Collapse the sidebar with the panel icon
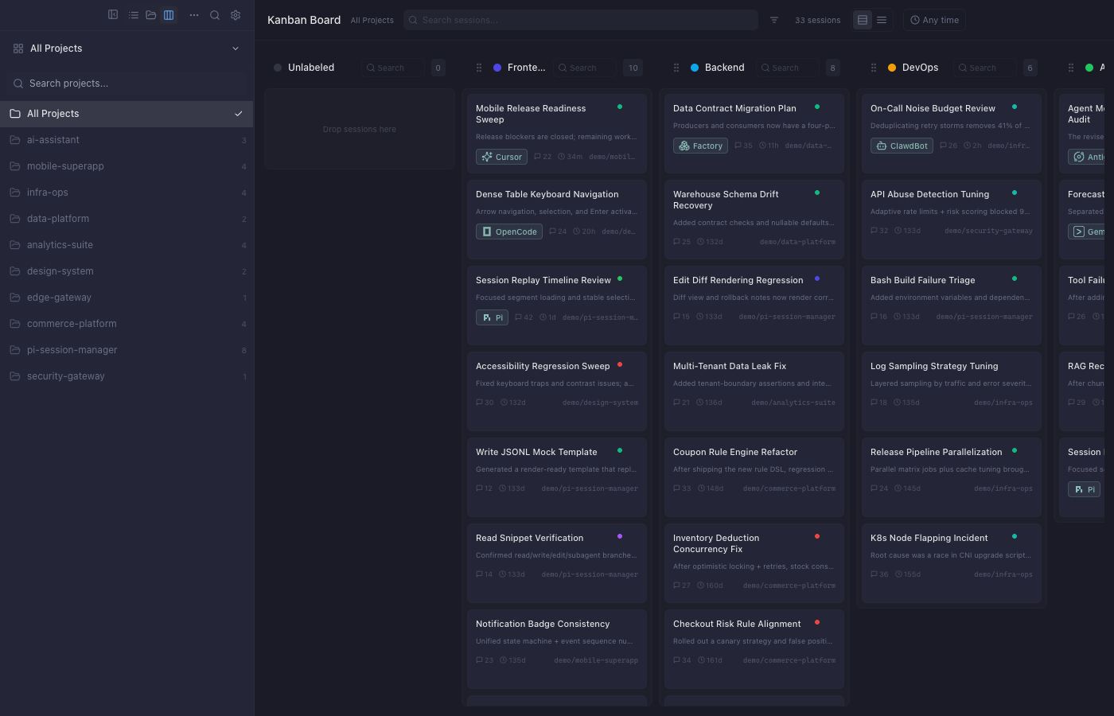The width and height of the screenshot is (1114, 716). [113, 14]
